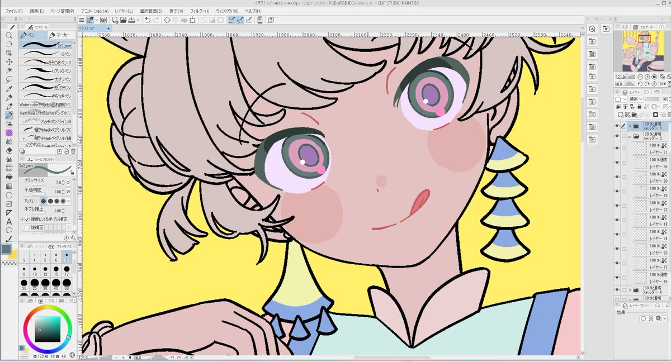Toggle visibility eye of Layer 19
This screenshot has height=362, width=671.
pos(617,192)
